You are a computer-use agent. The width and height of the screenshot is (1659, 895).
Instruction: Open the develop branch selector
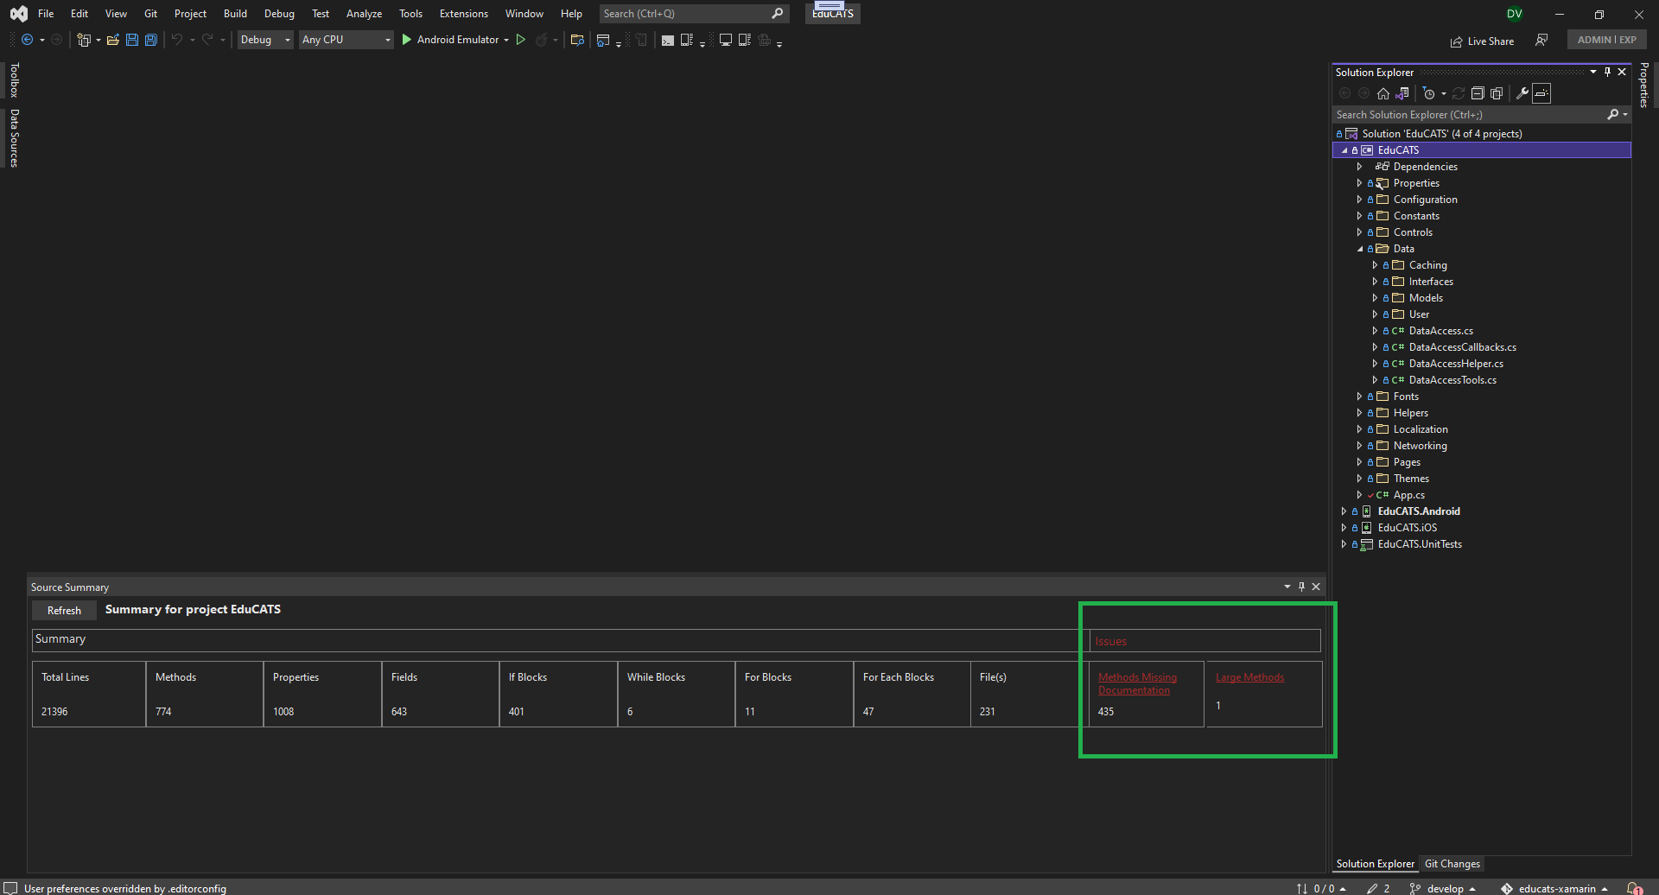pyautogui.click(x=1442, y=888)
